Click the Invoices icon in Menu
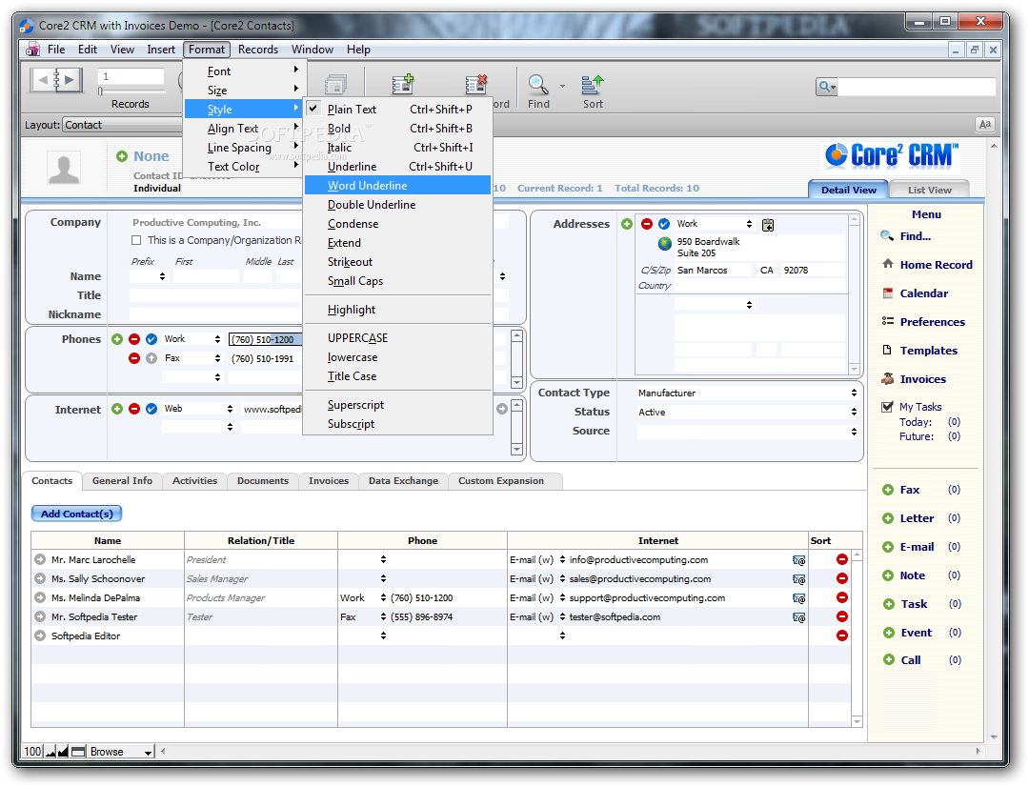The image size is (1029, 787). [x=888, y=378]
